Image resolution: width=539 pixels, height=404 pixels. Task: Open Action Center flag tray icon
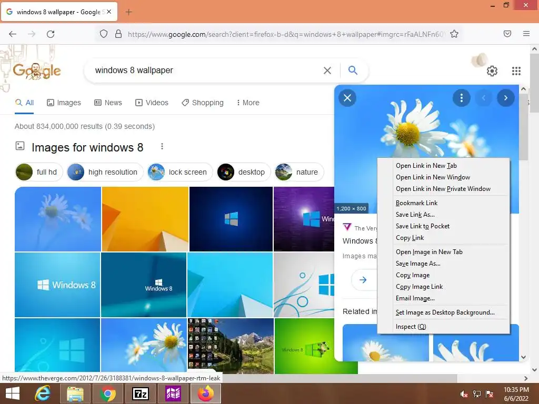click(x=490, y=394)
